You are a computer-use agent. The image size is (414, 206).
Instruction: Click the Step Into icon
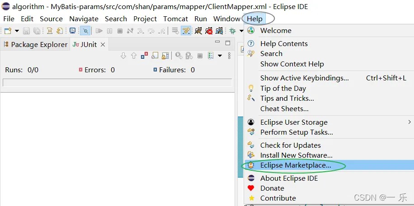coord(141,31)
